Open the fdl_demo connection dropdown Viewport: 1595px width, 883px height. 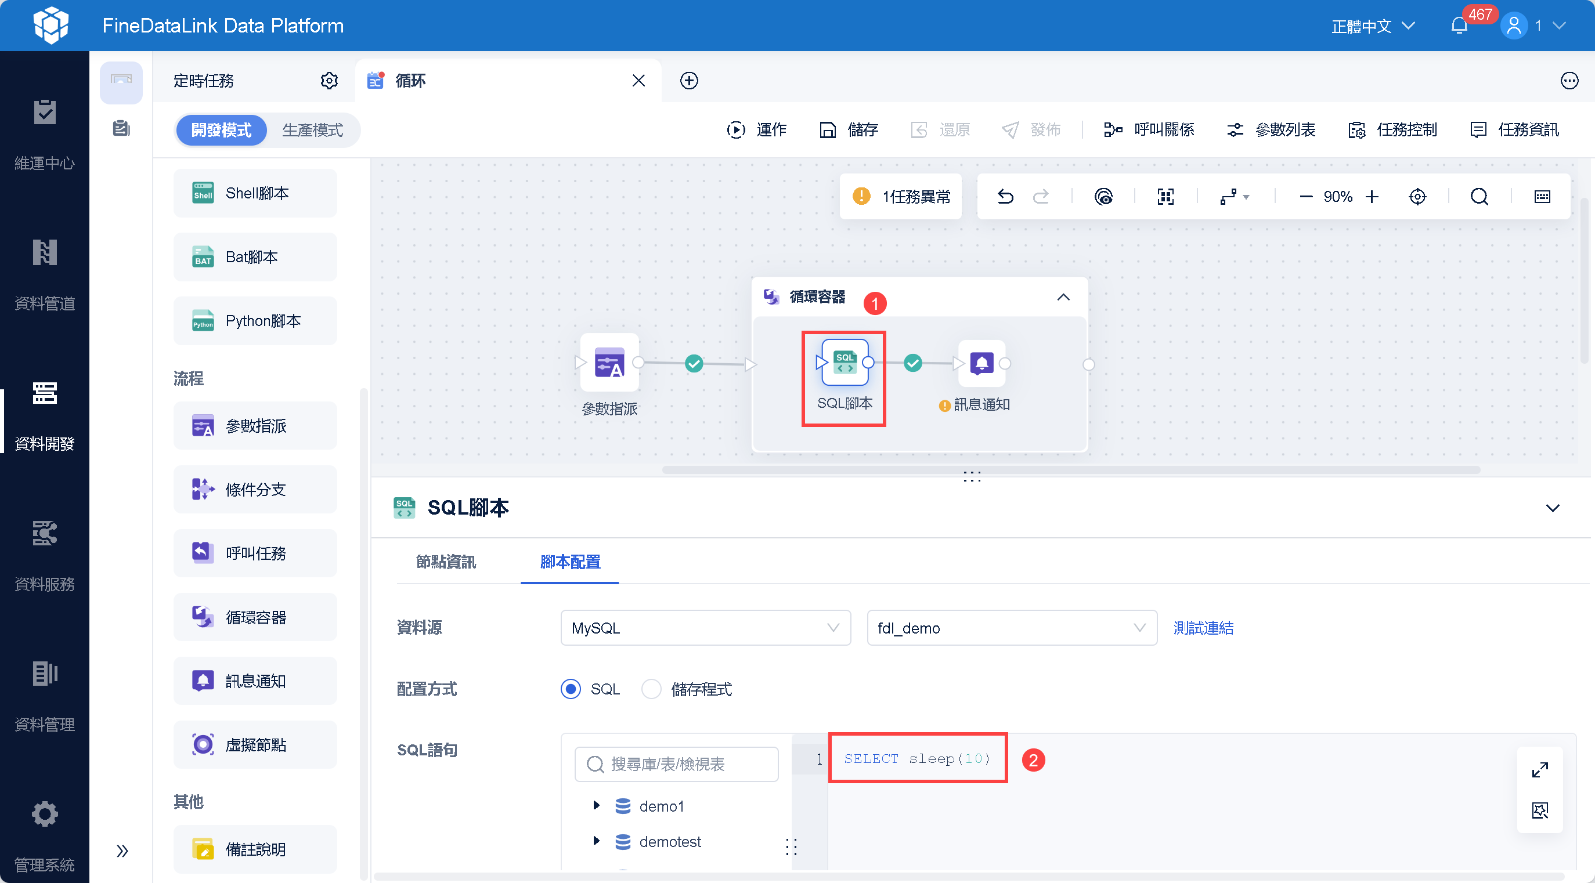pos(1011,628)
